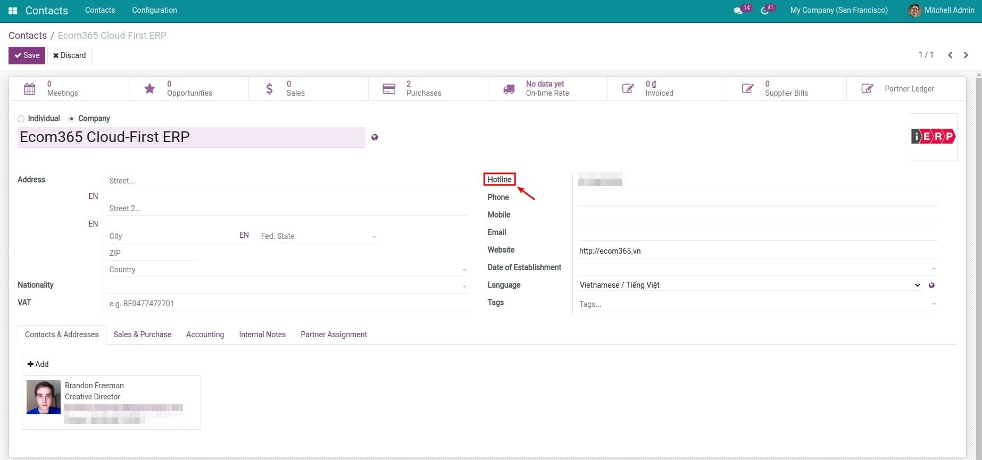Open the Configuration menu
The image size is (982, 460).
(x=154, y=10)
